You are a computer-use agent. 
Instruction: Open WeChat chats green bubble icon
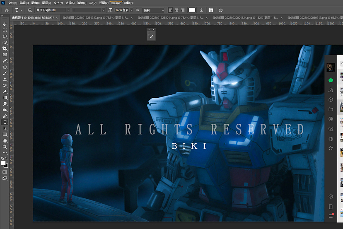(331, 80)
